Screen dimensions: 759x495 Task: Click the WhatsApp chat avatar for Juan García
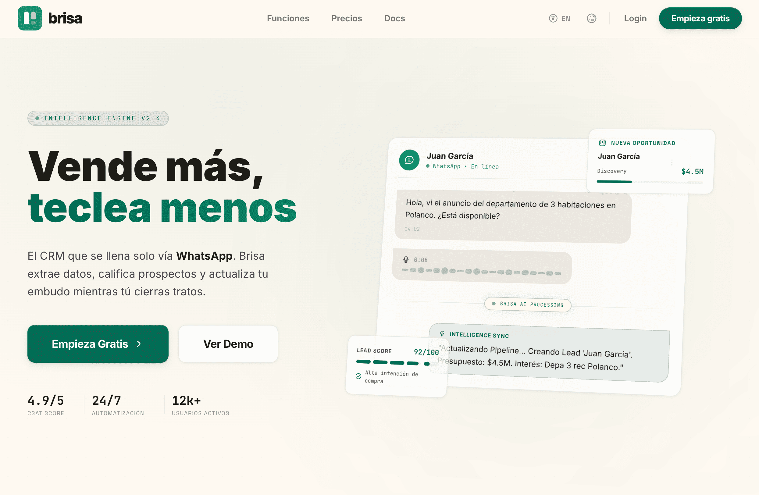[x=409, y=160]
